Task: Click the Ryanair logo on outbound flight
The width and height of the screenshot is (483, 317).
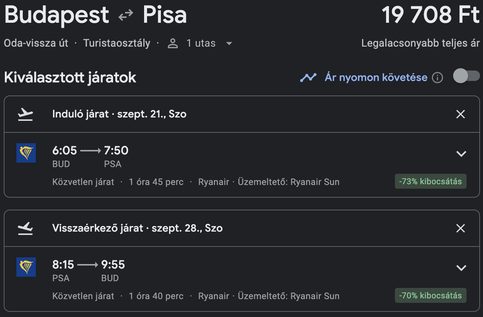Action: (x=26, y=153)
